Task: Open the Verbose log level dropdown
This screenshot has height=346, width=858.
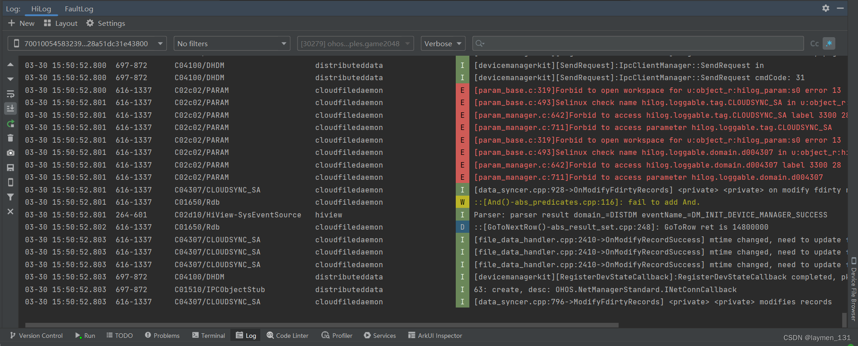Action: coord(443,43)
